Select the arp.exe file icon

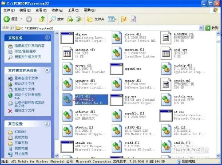point(117,100)
